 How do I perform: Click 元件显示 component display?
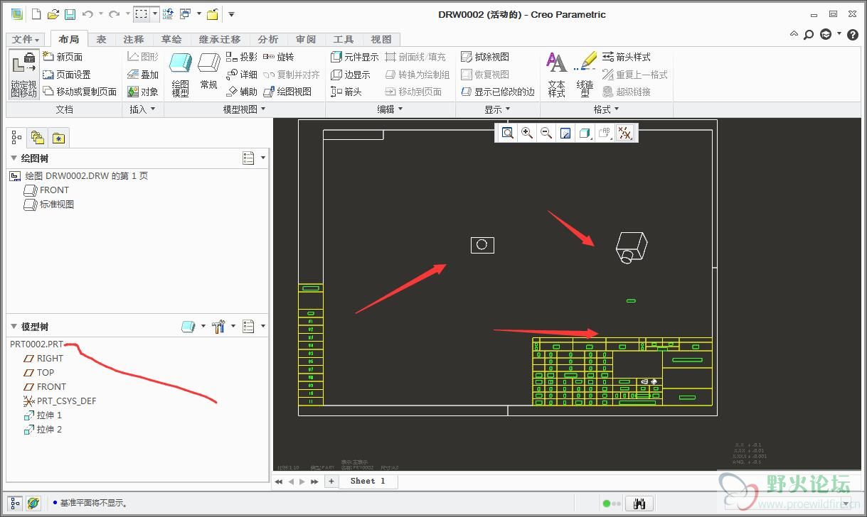tap(355, 57)
